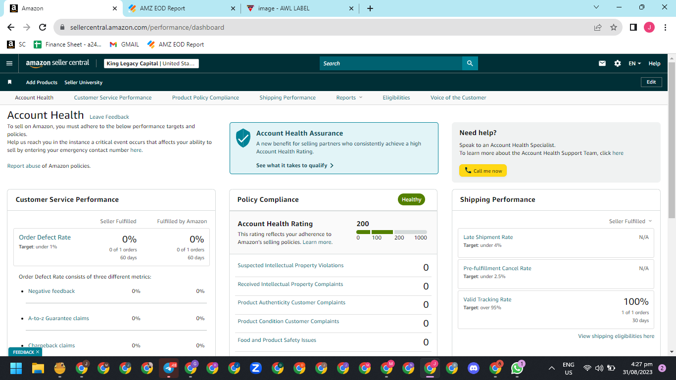Open the Voice of the Customer tab
This screenshot has height=380, width=676.
tap(458, 97)
